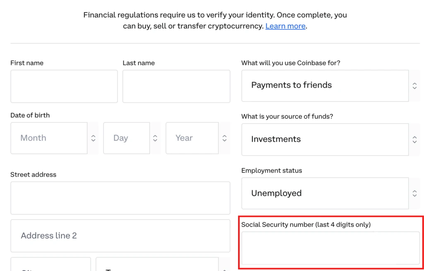
Task: Click chevron arrows next to Payments to friends
Action: [414, 86]
